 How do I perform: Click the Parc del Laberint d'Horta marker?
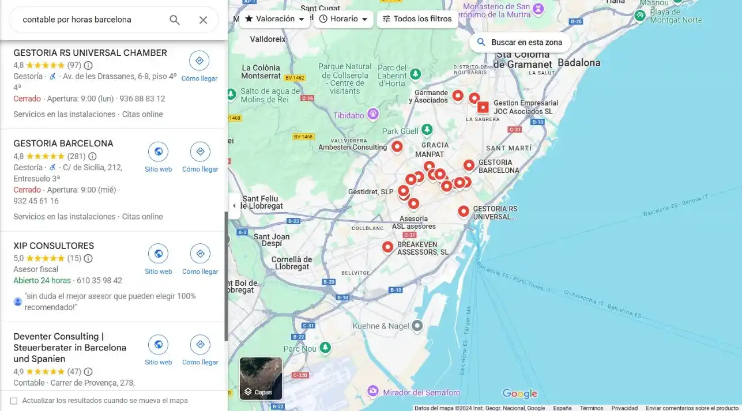point(415,74)
